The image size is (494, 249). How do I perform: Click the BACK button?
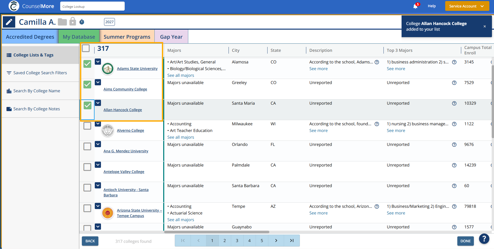point(90,241)
